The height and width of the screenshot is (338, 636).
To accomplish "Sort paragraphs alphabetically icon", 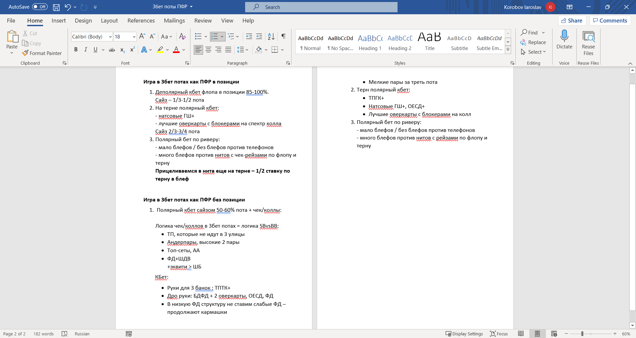I will (x=271, y=36).
